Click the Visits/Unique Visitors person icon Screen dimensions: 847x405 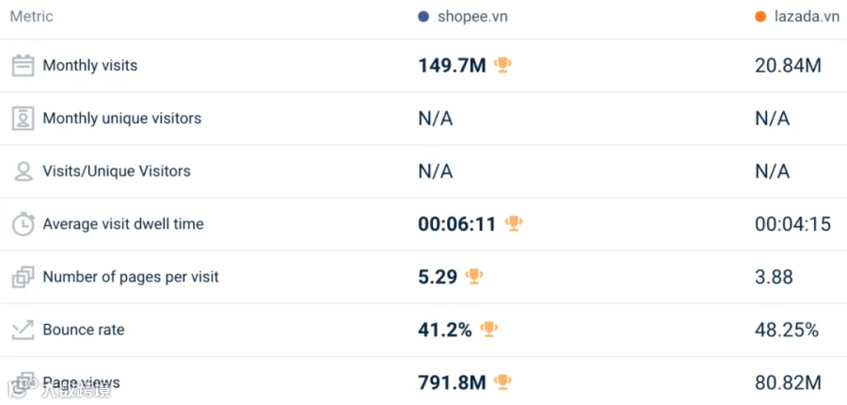24,171
